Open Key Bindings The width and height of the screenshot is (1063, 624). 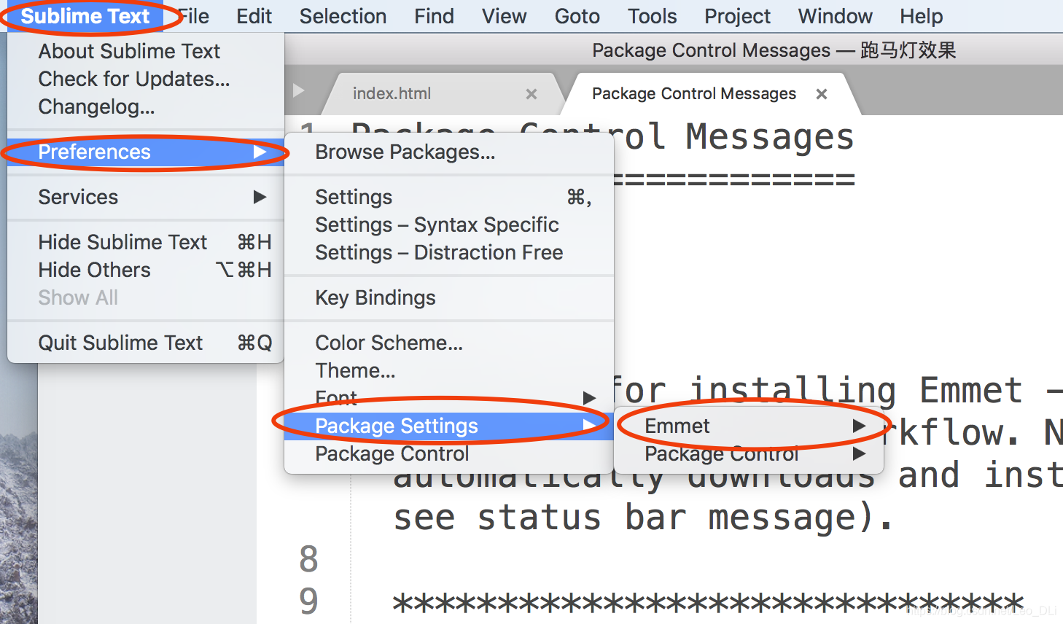[449, 297]
